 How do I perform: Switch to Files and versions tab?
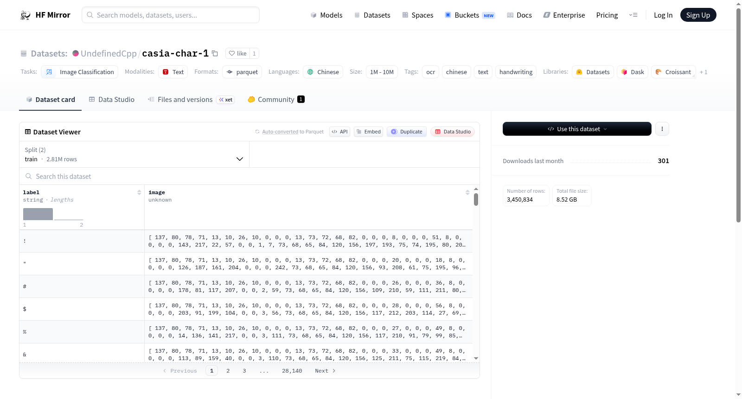[191, 100]
